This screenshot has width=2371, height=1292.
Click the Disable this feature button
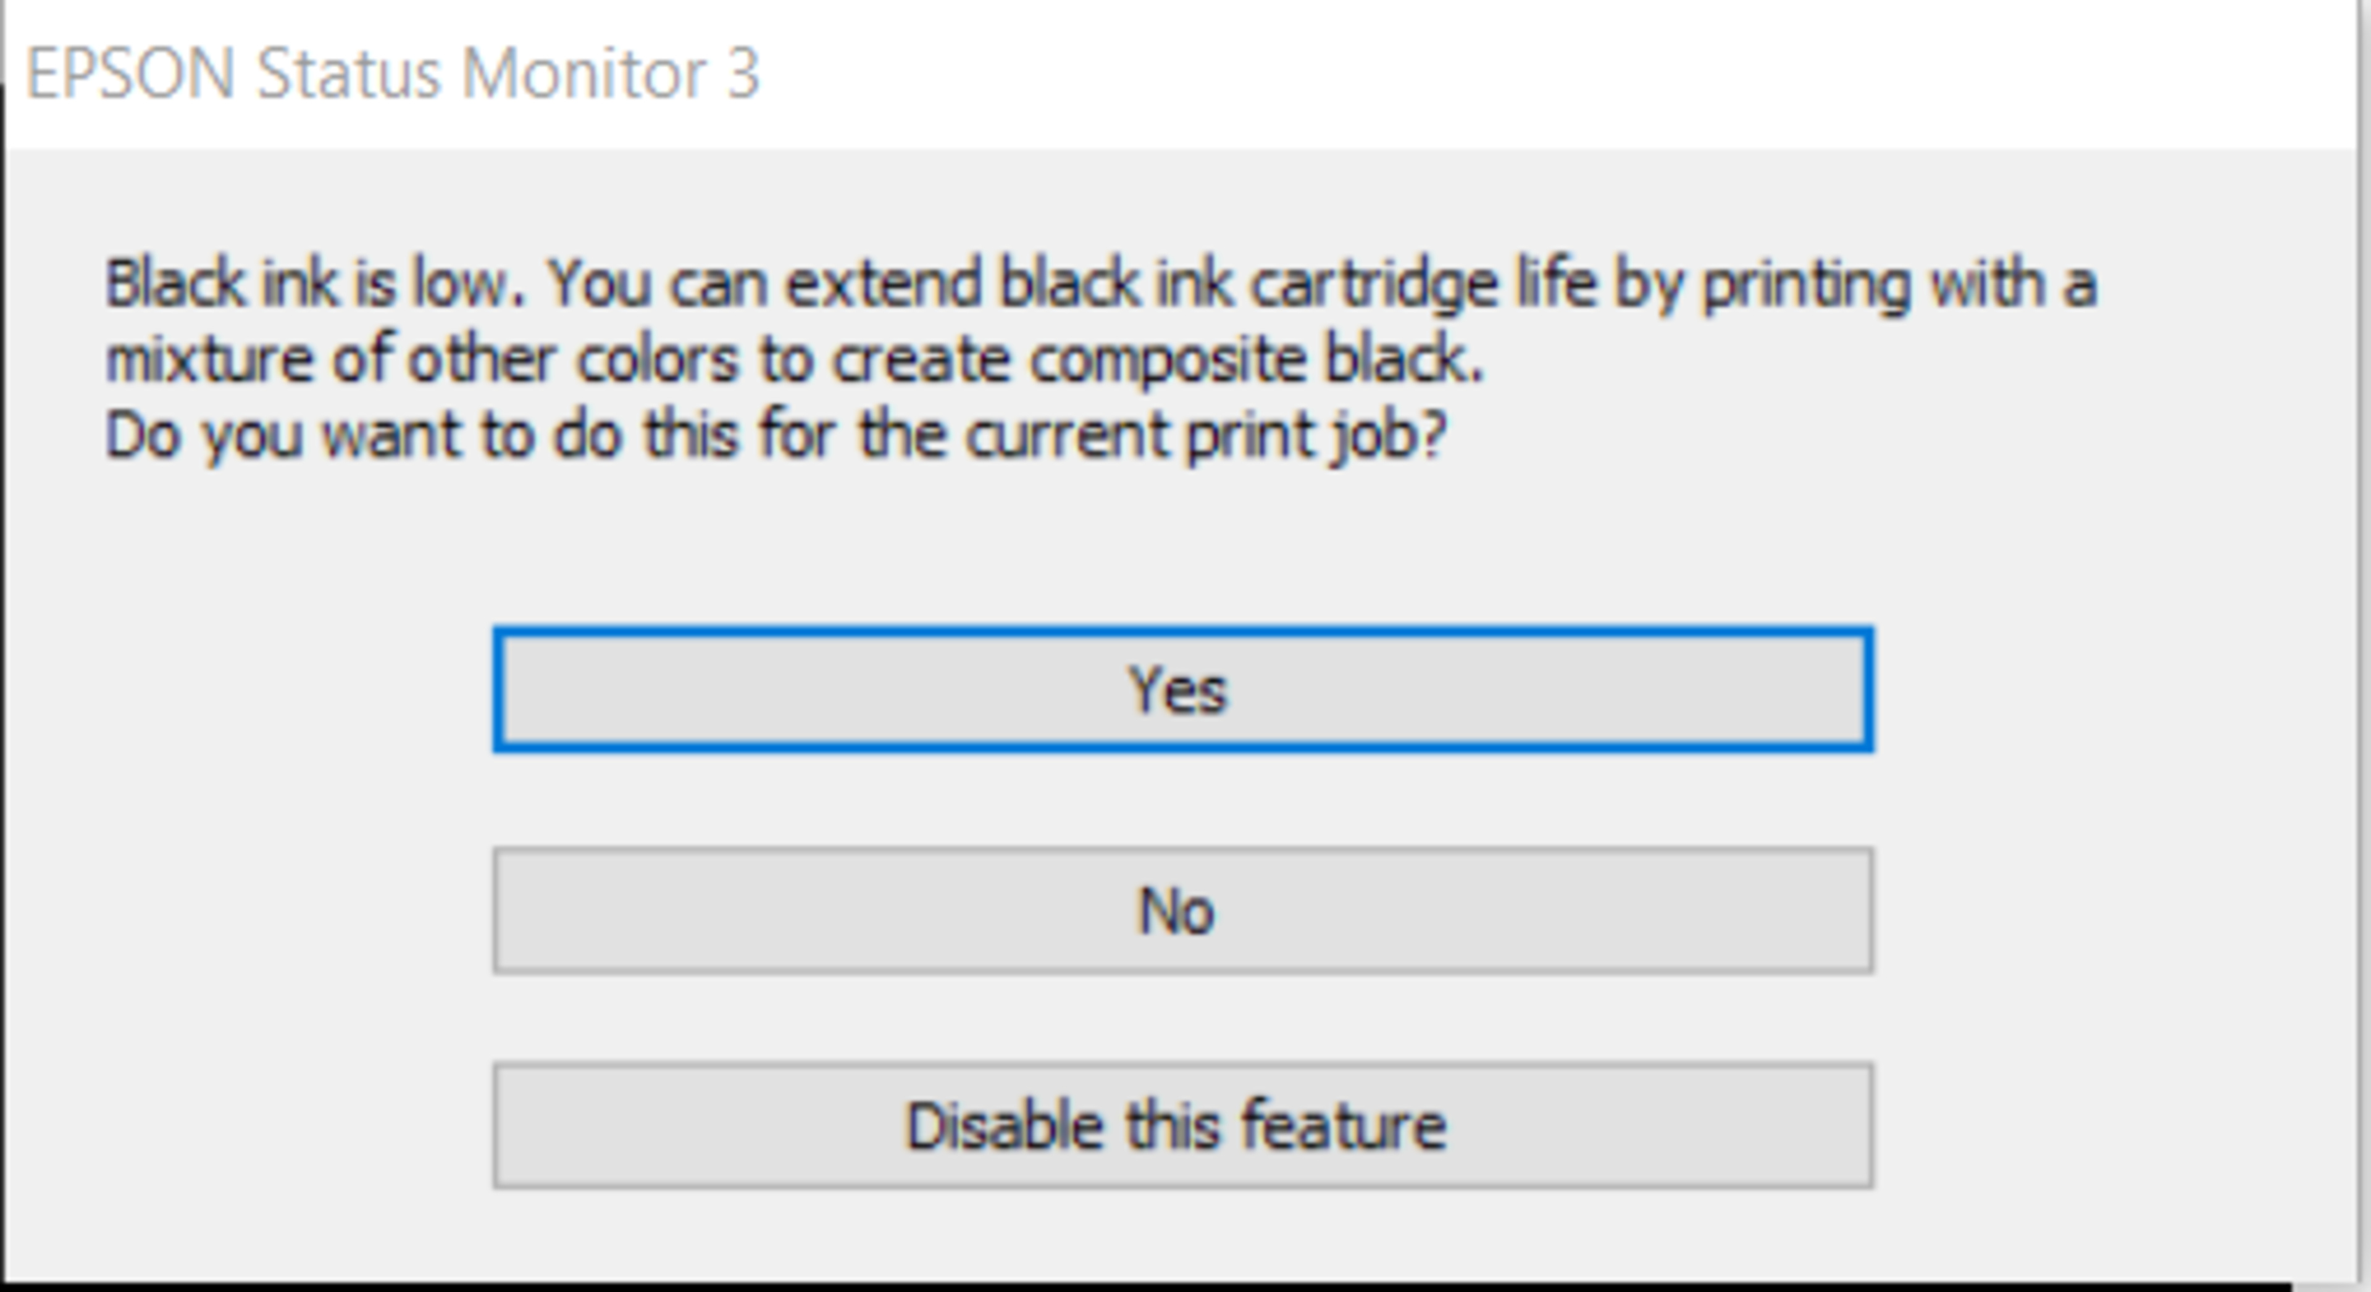tap(1182, 1125)
